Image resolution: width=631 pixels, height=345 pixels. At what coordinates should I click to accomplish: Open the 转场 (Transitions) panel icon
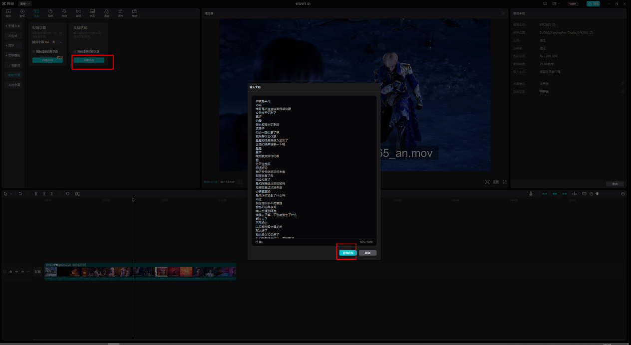[78, 12]
